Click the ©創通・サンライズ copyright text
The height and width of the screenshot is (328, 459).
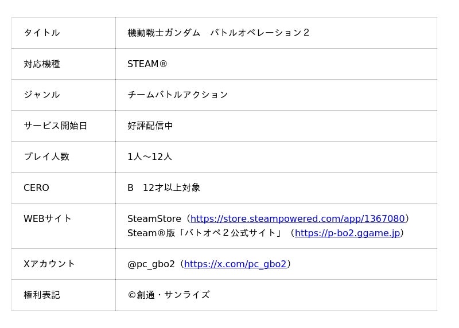pyautogui.click(x=169, y=295)
